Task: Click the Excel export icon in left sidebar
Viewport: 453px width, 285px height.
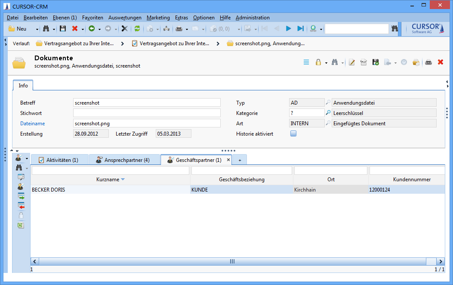Action: 21,225
